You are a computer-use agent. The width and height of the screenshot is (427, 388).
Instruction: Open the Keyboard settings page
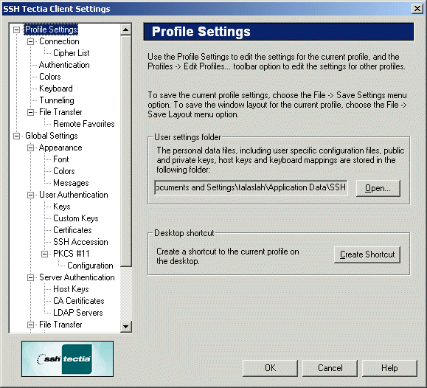(x=56, y=89)
